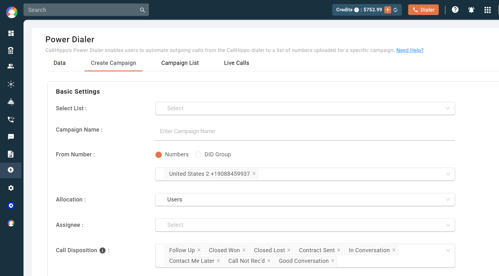Select the DID Group radio option
This screenshot has height=276, width=499.
coord(198,155)
